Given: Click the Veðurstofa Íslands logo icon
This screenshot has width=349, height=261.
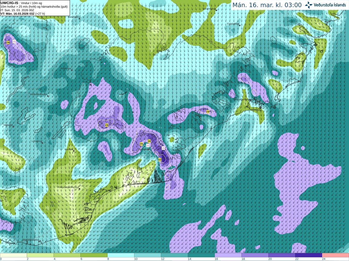Looking at the screenshot, I should pos(309,5).
